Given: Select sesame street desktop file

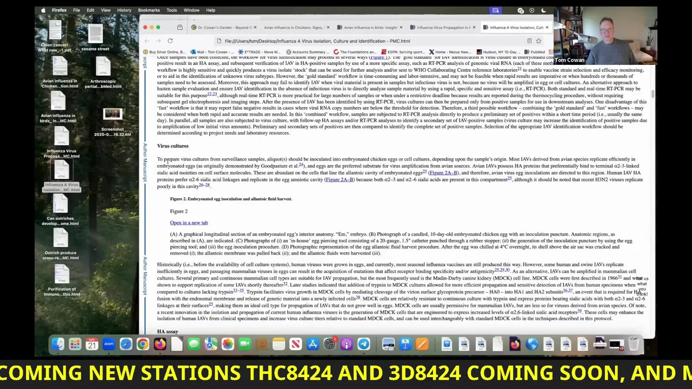Looking at the screenshot, I should point(95,38).
